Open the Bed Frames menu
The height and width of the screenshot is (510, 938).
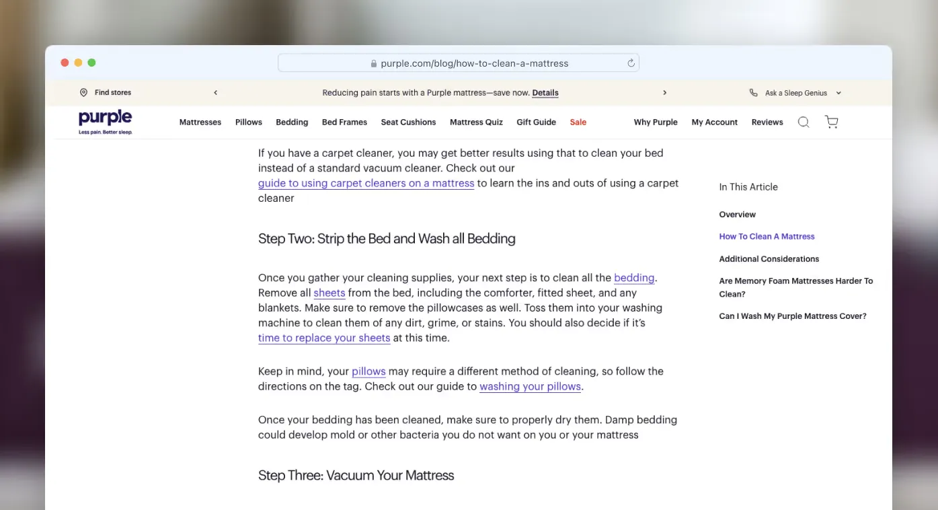344,122
